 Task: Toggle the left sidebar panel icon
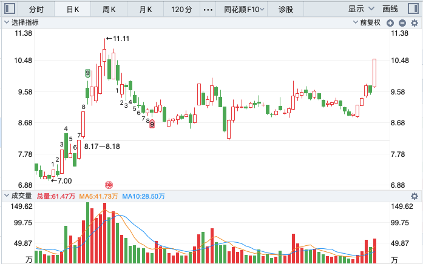(10, 8)
